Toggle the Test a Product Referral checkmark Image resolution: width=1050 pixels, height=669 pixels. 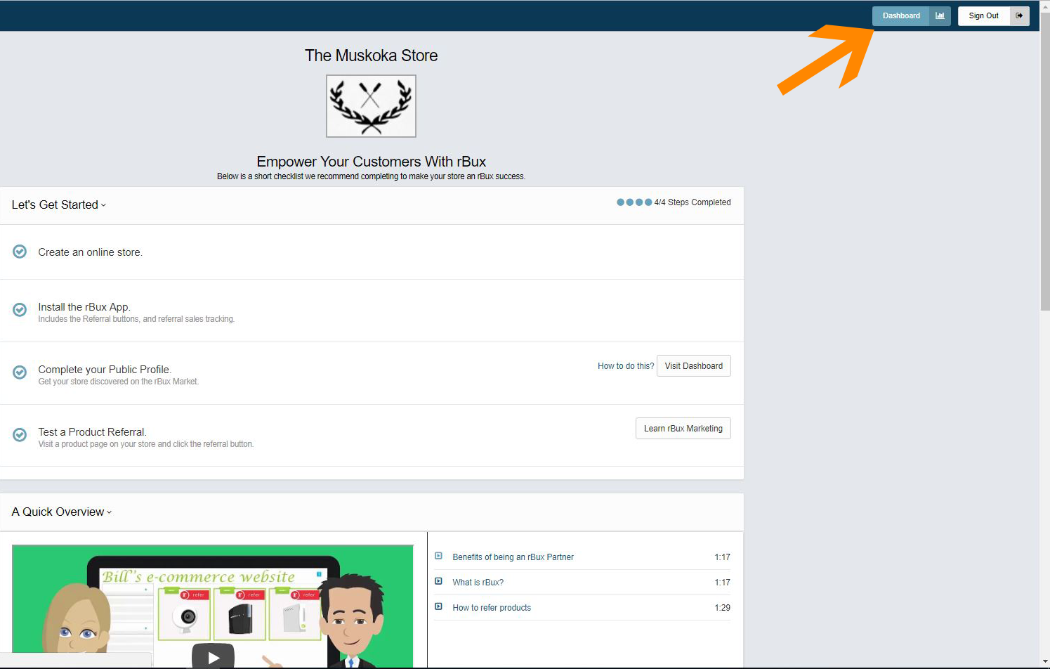(20, 435)
